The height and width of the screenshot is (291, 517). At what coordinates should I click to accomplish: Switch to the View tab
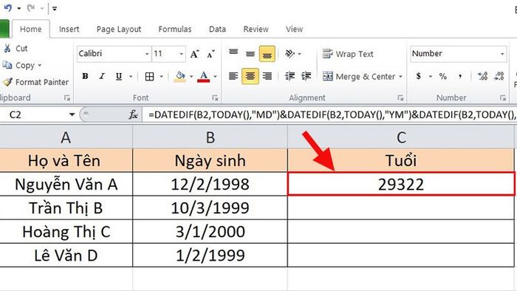pos(294,29)
